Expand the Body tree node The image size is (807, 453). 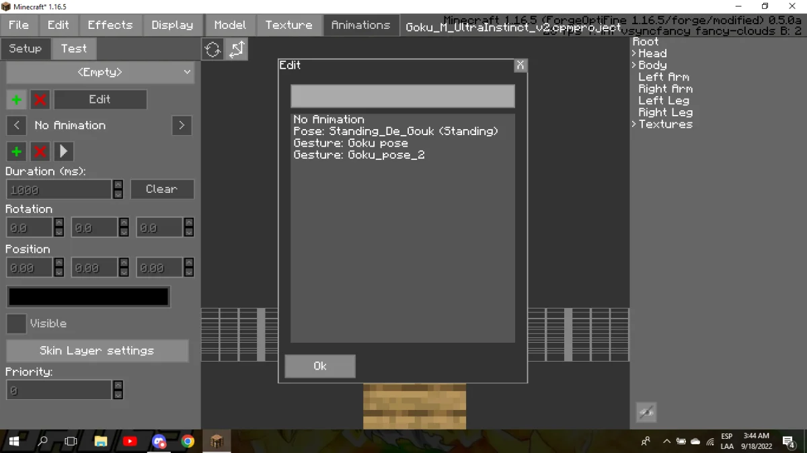[633, 65]
